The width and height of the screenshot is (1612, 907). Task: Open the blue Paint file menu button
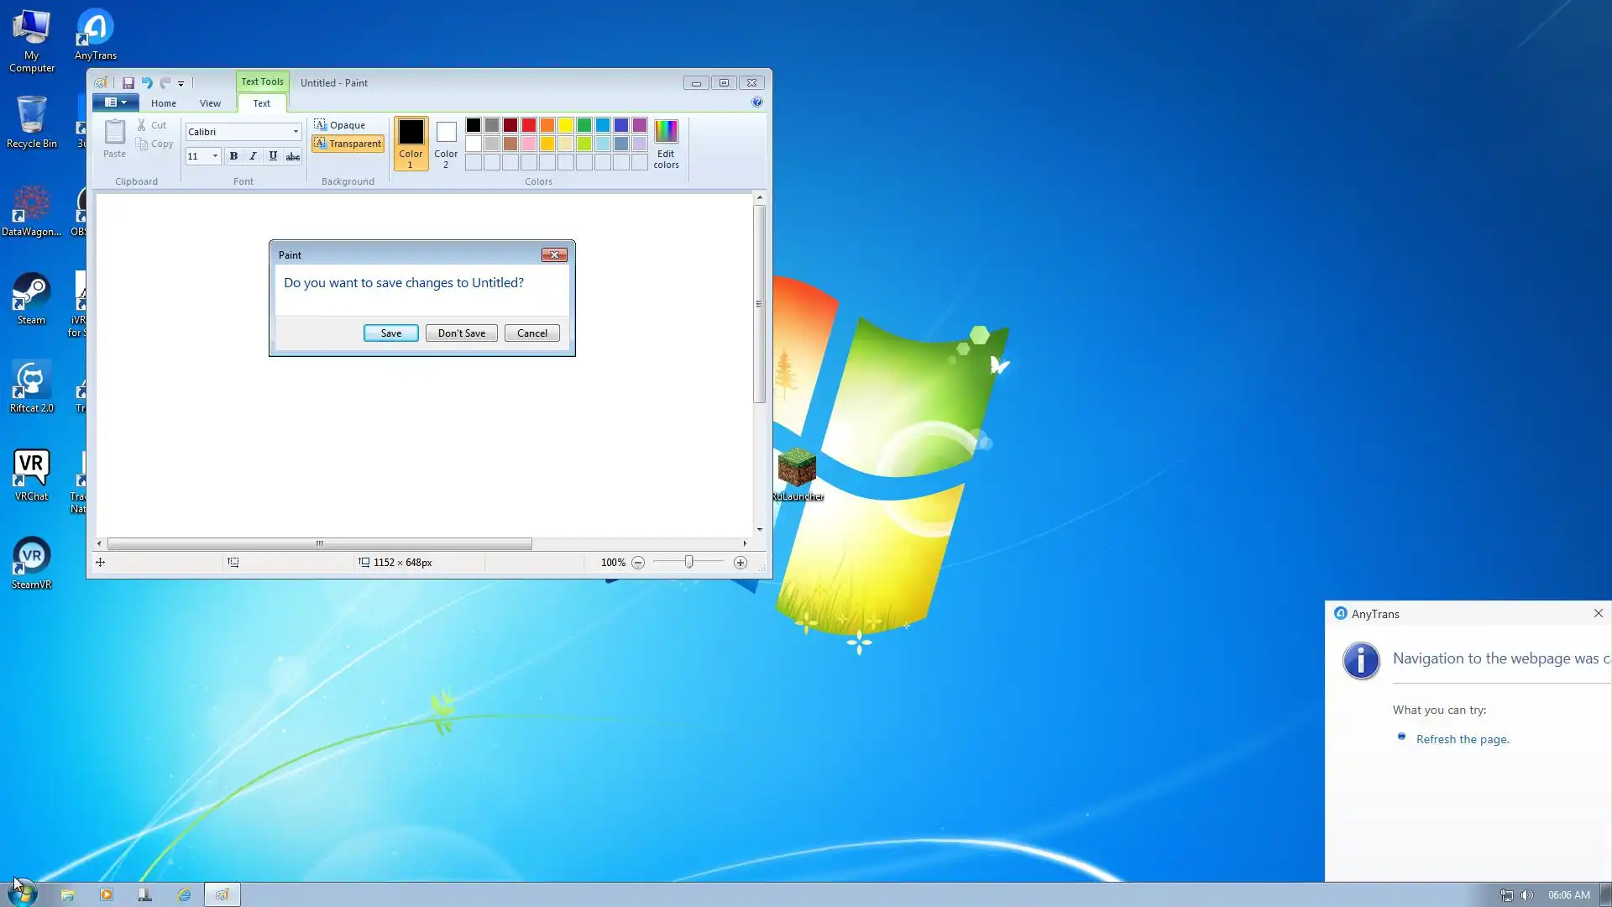pos(115,102)
